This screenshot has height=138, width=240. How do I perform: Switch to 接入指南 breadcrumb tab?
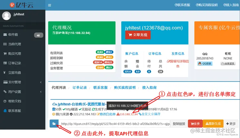(149, 88)
